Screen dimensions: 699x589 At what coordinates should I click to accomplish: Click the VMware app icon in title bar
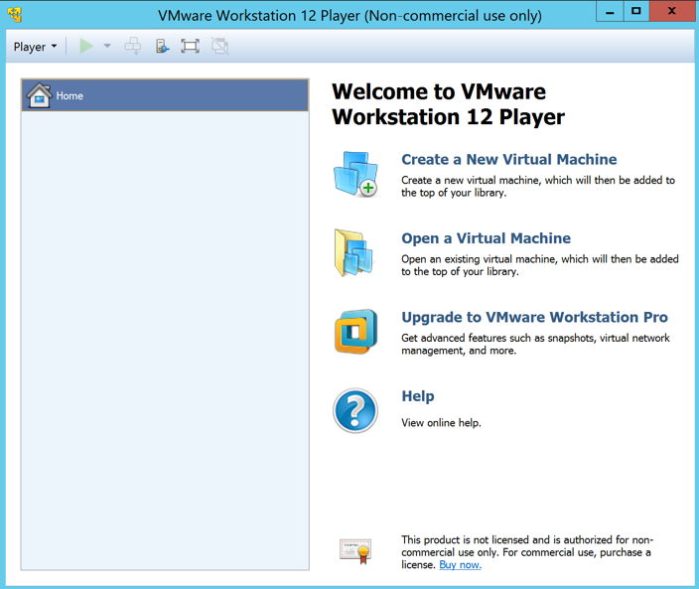pyautogui.click(x=15, y=15)
